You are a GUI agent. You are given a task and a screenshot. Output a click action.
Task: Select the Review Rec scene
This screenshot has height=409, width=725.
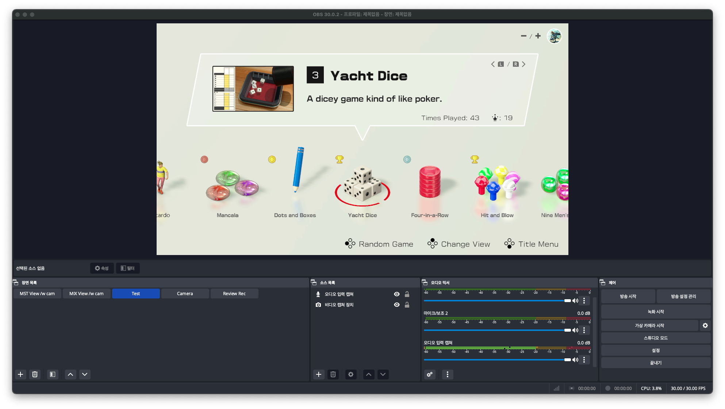[x=234, y=294]
